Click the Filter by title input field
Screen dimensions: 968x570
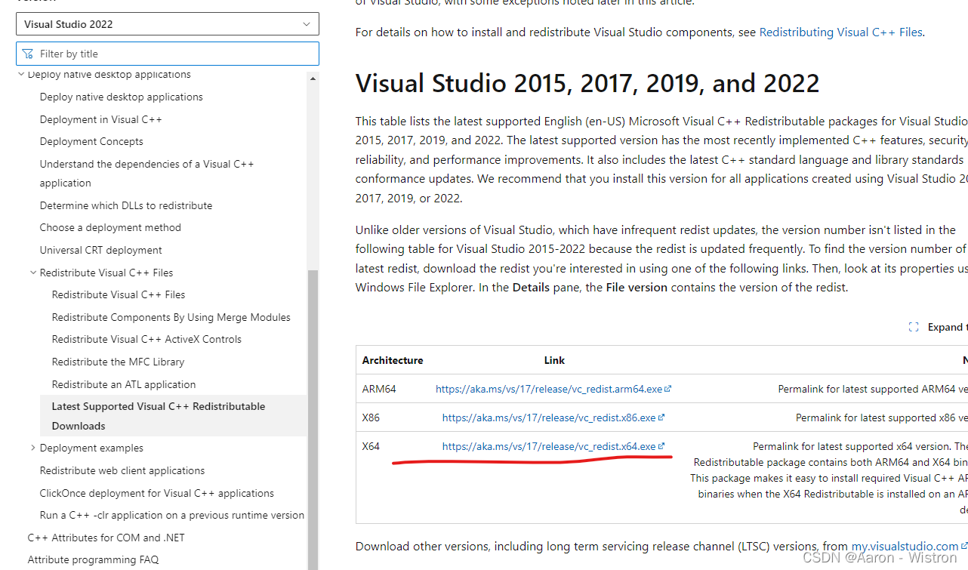tap(168, 54)
